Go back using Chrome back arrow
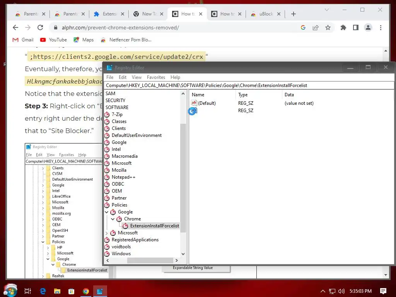Screen dimensions: 396x297 pos(15,27)
